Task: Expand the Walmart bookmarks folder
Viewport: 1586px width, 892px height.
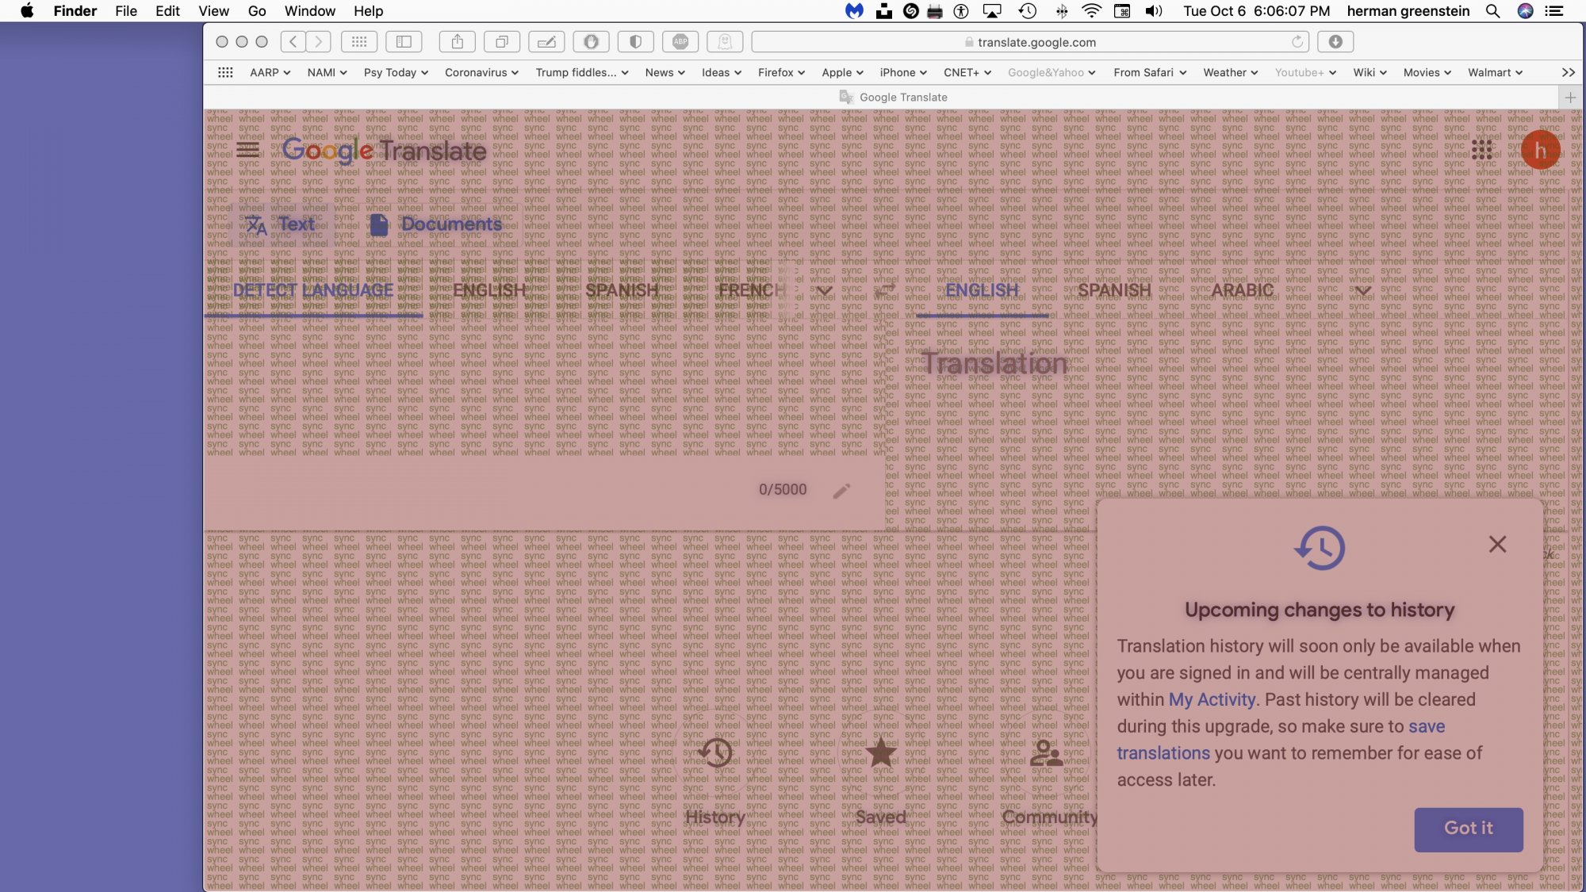Action: tap(1495, 72)
